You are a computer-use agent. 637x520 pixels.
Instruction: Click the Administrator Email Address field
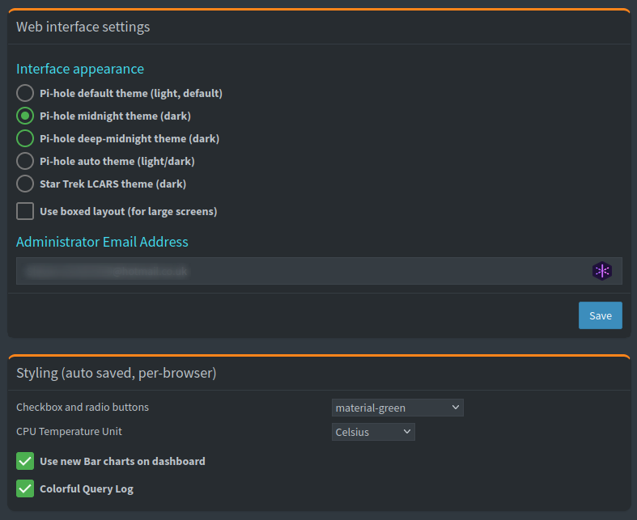tap(319, 271)
